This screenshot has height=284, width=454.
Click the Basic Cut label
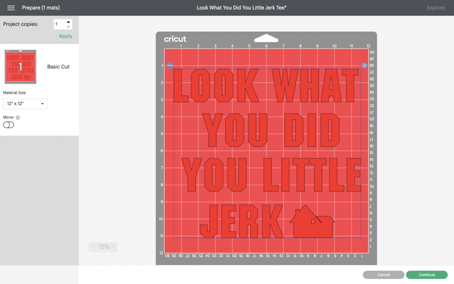pos(58,67)
